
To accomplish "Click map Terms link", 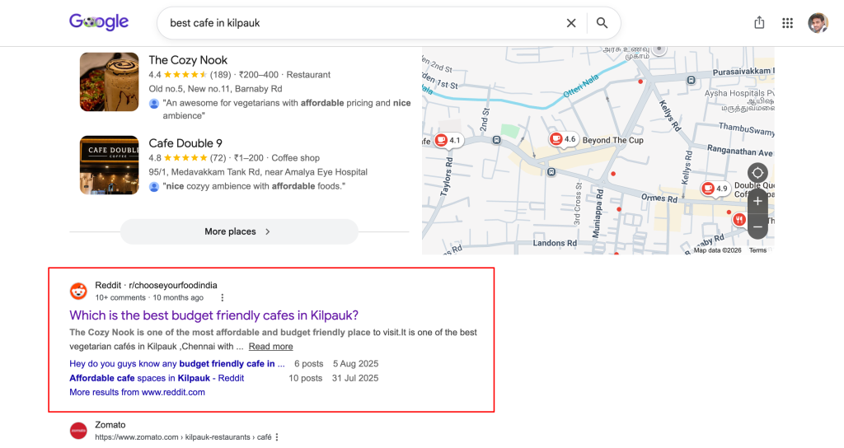I will (758, 250).
